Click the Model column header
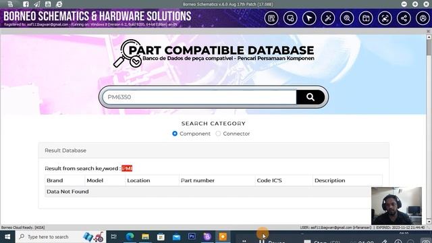The width and height of the screenshot is (432, 243). [x=94, y=180]
